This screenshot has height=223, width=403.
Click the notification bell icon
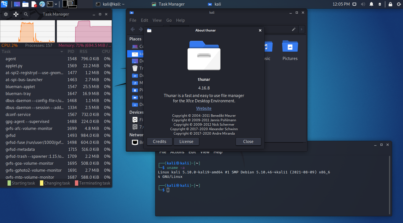371,4
